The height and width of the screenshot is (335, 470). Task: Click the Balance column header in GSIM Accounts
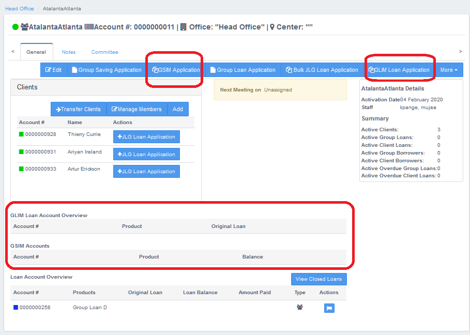(253, 257)
